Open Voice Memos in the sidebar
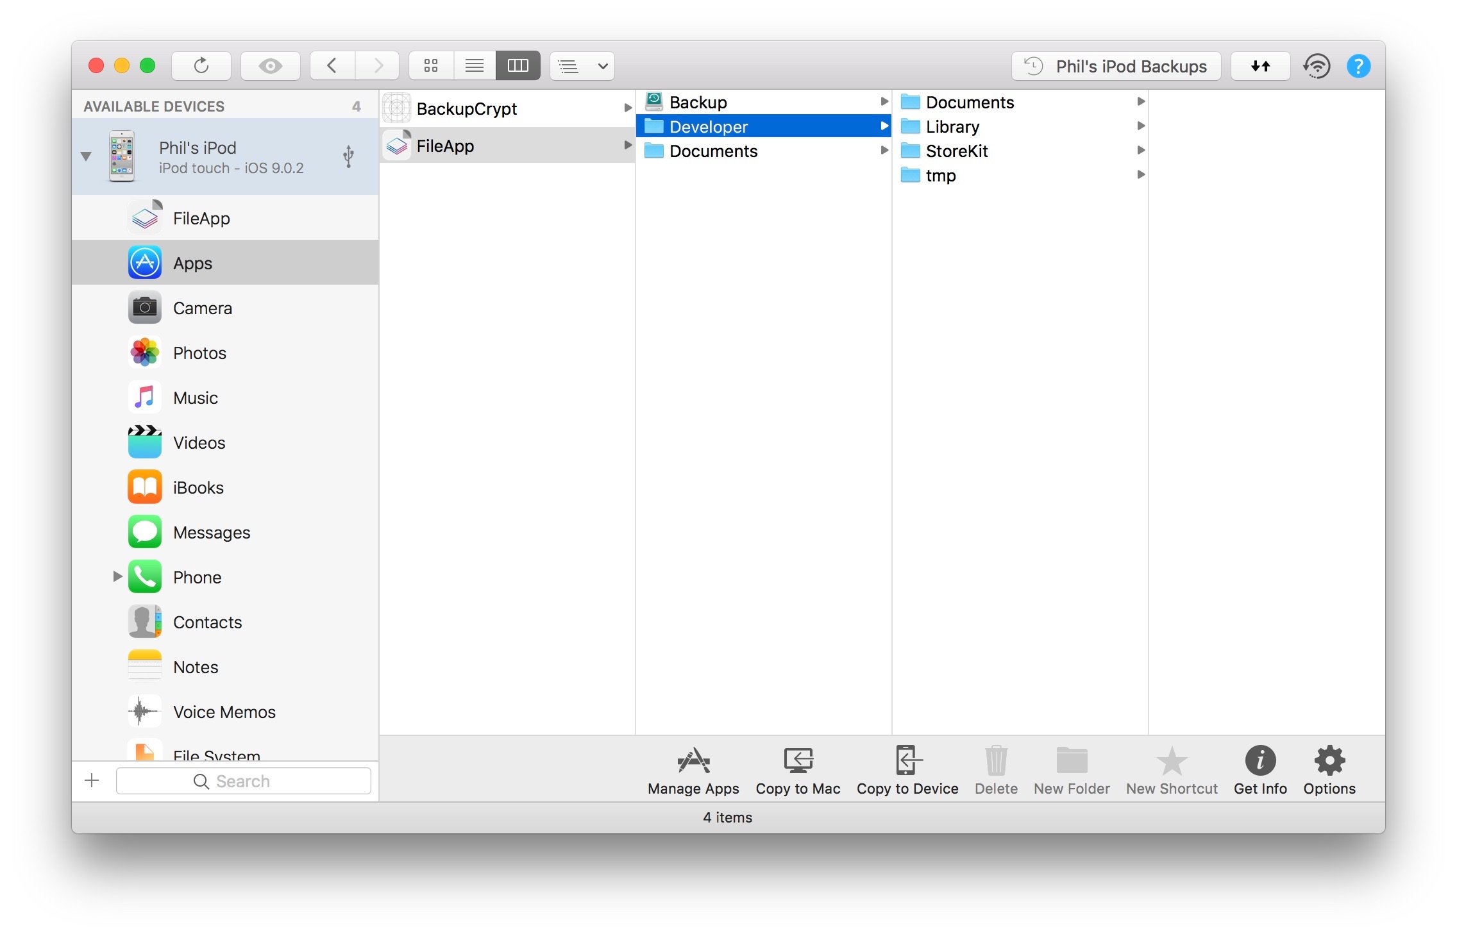Viewport: 1457px width, 936px height. pos(225,712)
